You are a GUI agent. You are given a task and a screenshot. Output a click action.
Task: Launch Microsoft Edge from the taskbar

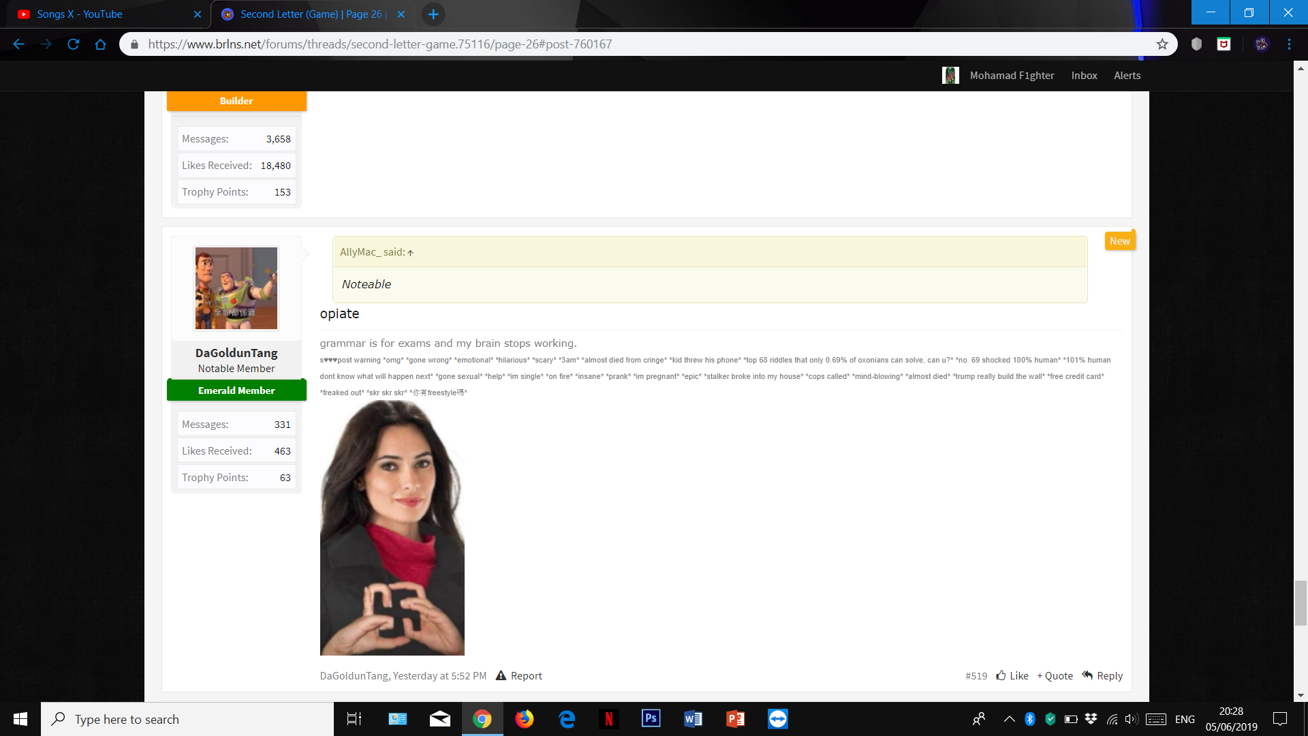coord(567,719)
